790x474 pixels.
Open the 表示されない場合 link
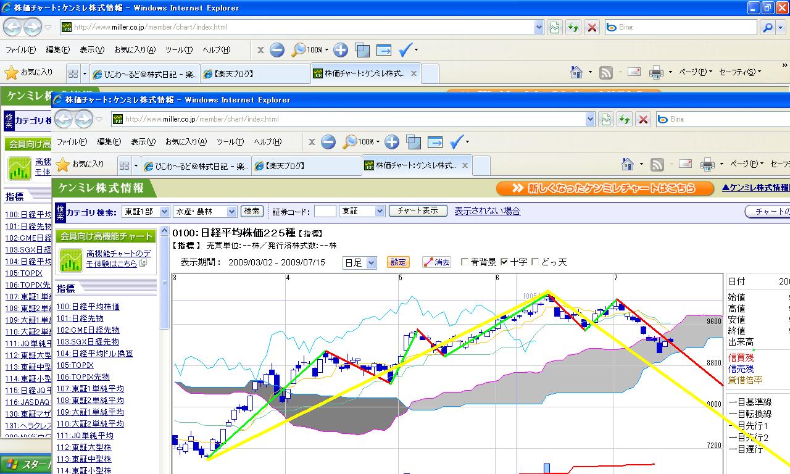coord(487,211)
